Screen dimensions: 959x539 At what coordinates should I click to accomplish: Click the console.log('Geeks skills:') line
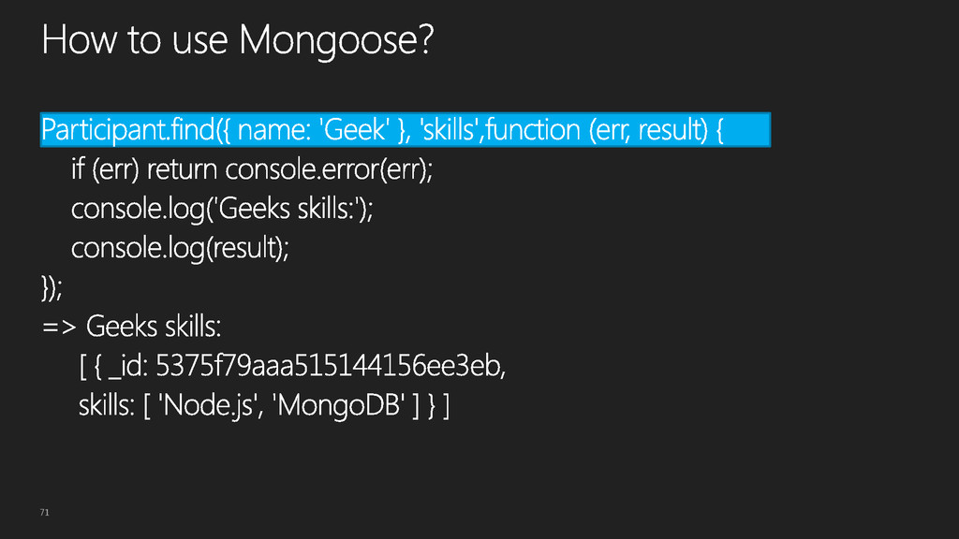click(x=222, y=209)
